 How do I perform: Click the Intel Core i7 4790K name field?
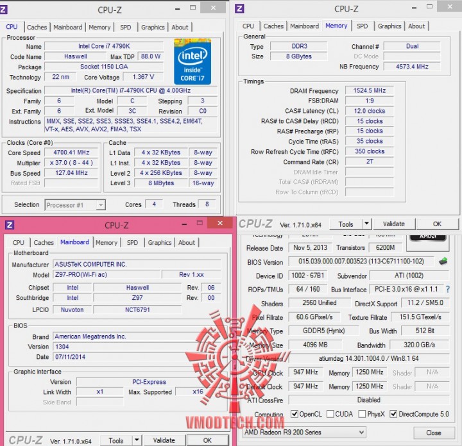tap(104, 46)
